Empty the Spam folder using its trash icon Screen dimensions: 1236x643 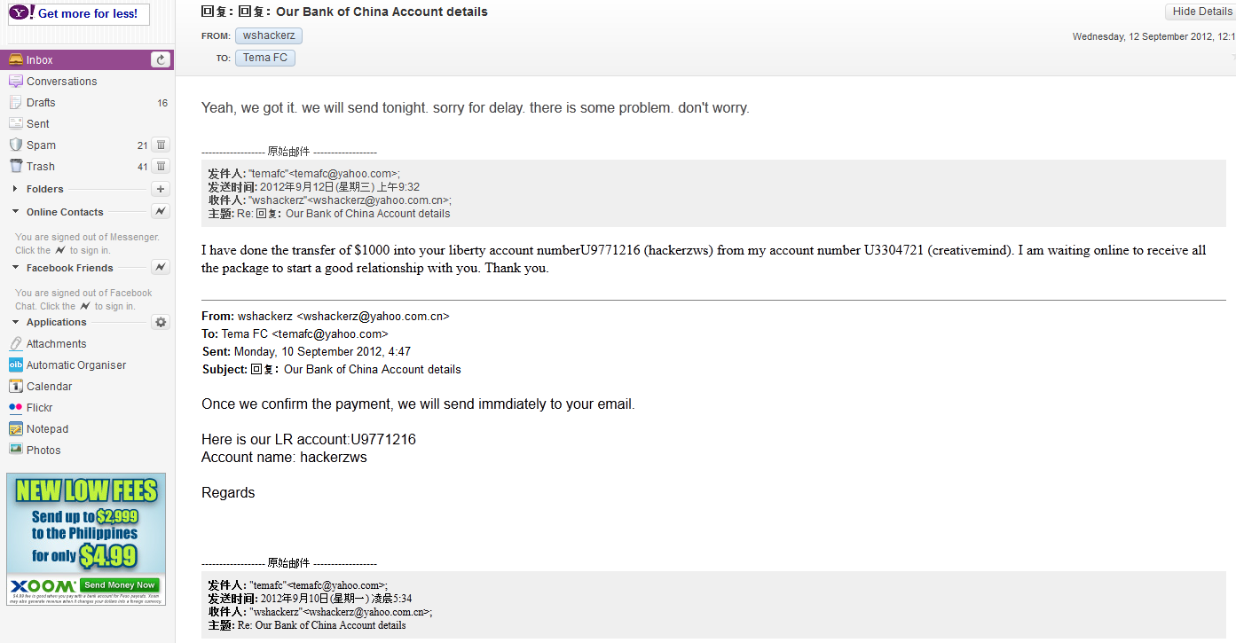coord(161,145)
